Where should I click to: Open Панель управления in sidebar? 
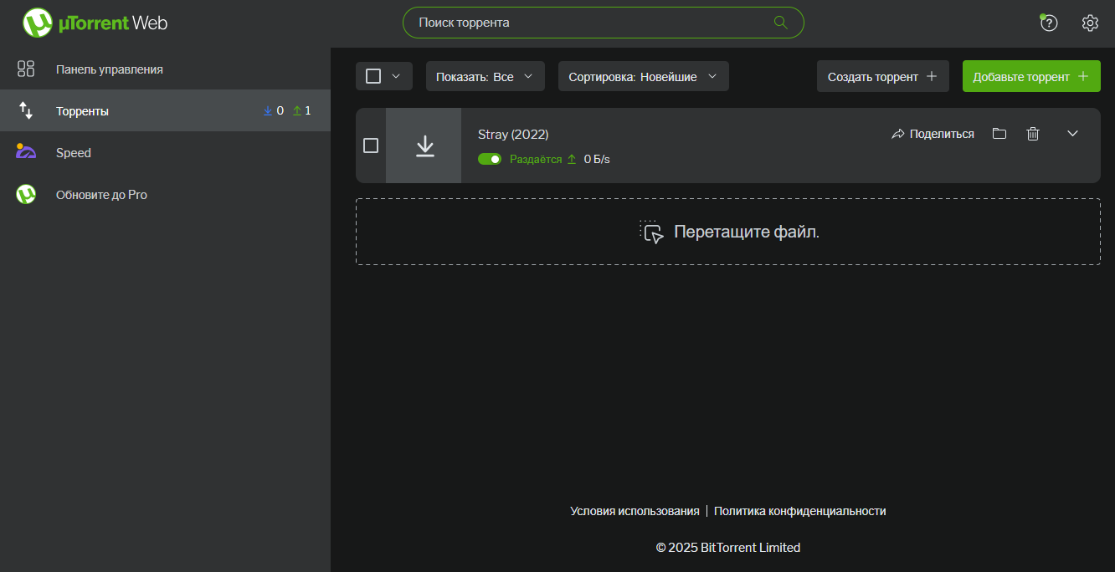point(165,69)
